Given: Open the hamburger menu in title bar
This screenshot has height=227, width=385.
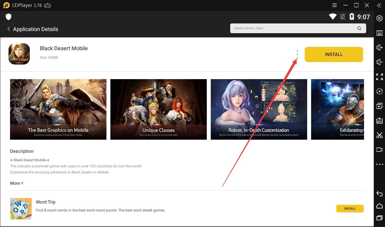Looking at the screenshot, I should tap(334, 5).
